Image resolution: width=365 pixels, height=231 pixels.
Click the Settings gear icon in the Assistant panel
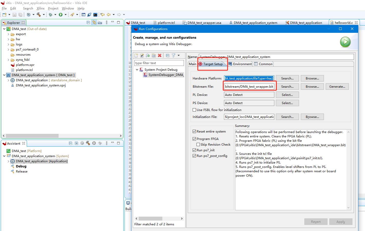[x=82, y=143]
